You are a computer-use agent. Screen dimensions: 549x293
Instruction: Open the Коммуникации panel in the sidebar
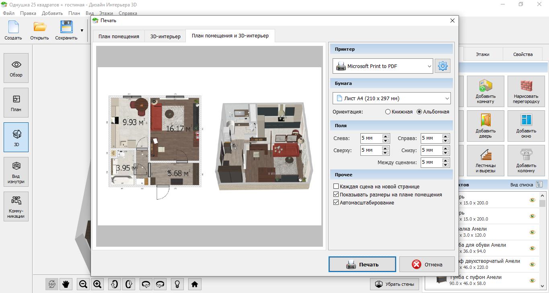tap(16, 206)
